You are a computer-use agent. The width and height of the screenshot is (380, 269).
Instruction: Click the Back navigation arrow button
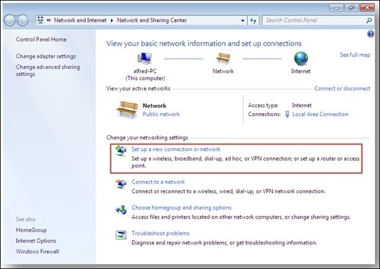tap(10, 21)
